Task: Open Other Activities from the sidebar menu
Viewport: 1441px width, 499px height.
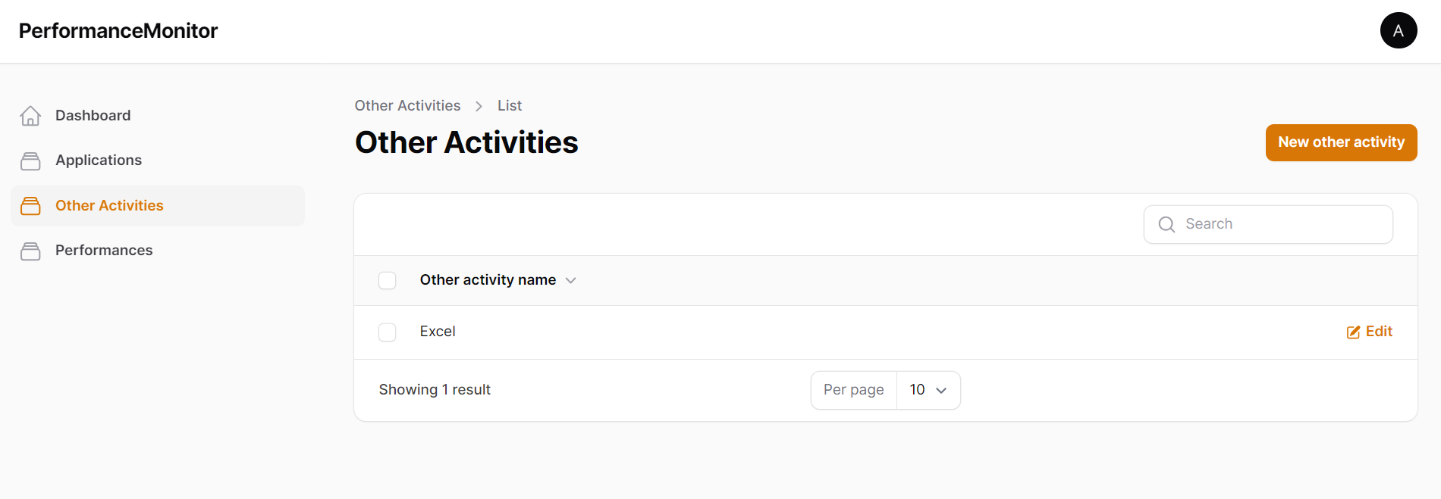Action: [108, 205]
